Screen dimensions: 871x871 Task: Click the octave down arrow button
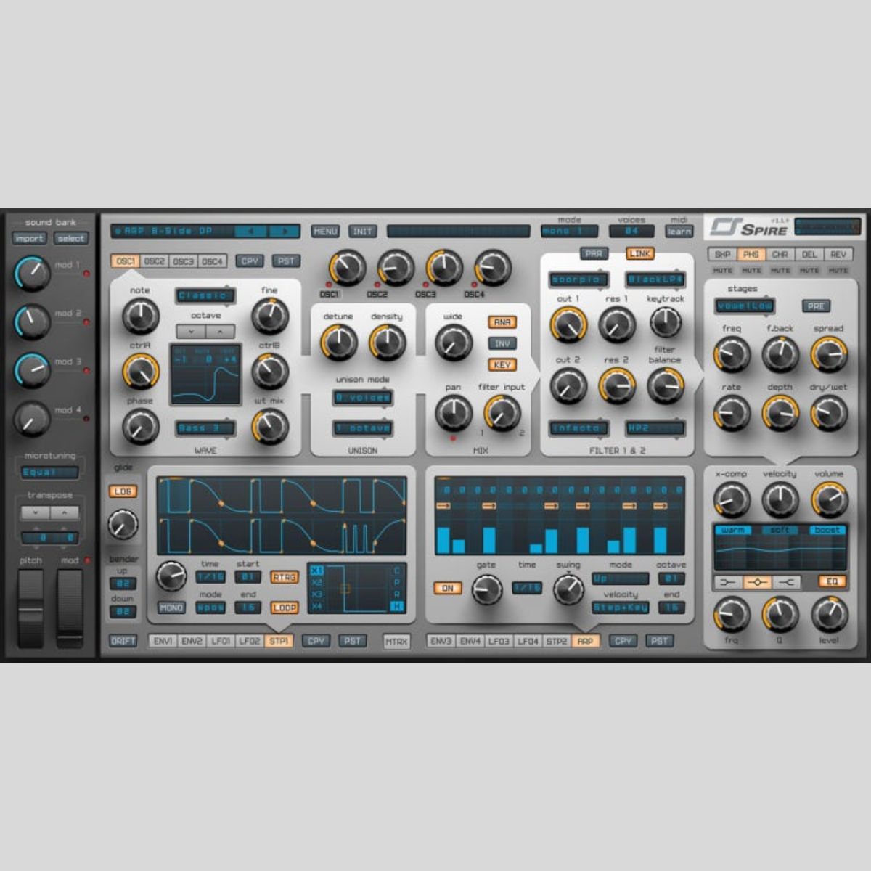(x=191, y=332)
